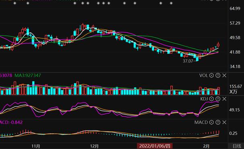This screenshot has height=149, width=244.
Task: Close the VOL indicator panel
Action: [x=224, y=76]
